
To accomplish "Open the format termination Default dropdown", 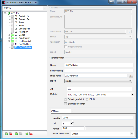I will click(x=132, y=134).
